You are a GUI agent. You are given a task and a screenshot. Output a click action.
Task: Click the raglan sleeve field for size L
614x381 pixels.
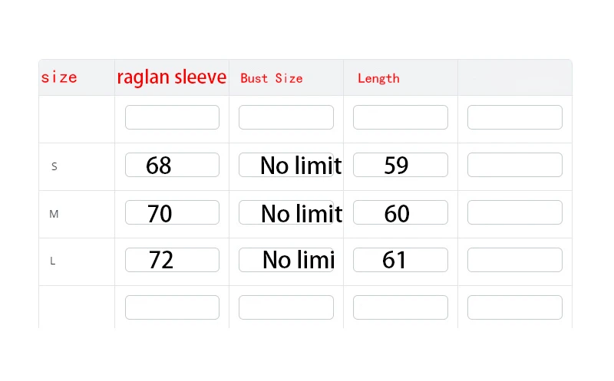[x=172, y=260]
